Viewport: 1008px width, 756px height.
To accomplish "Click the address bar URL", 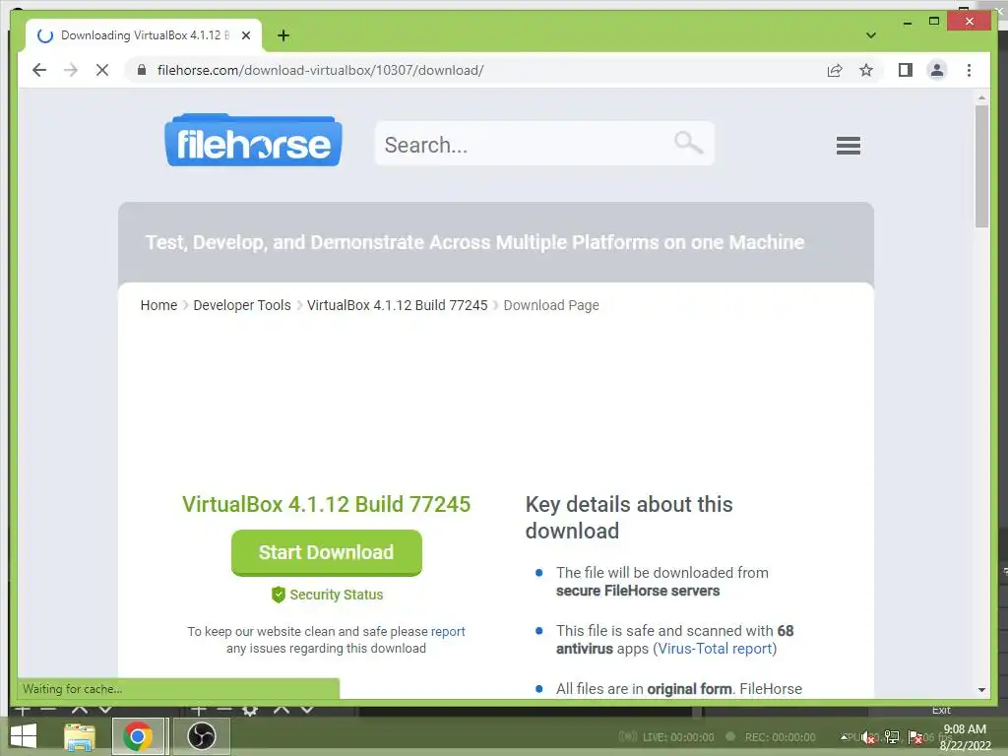I will [320, 70].
